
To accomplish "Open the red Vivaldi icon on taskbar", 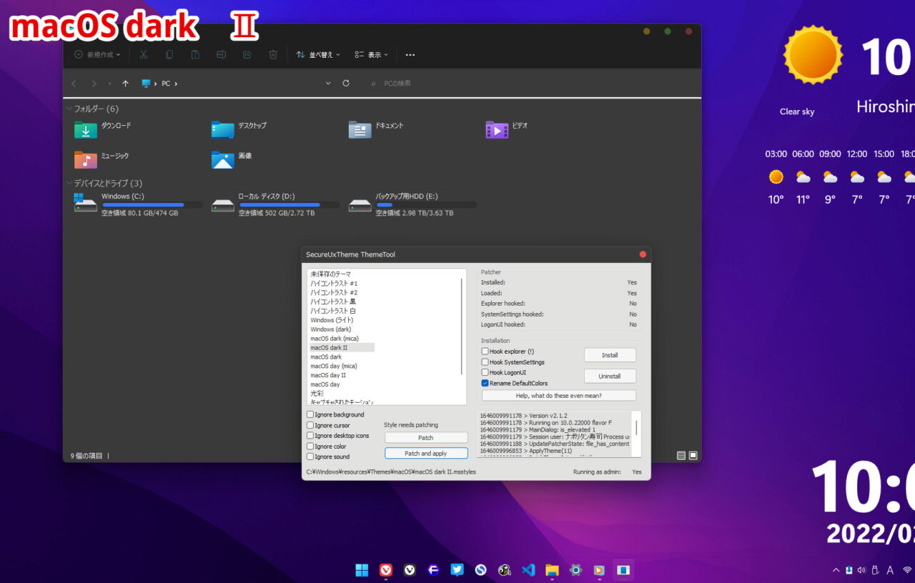I will pos(386,569).
